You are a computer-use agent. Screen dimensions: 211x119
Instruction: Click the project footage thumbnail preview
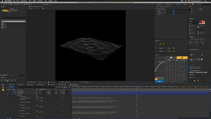[5, 11]
